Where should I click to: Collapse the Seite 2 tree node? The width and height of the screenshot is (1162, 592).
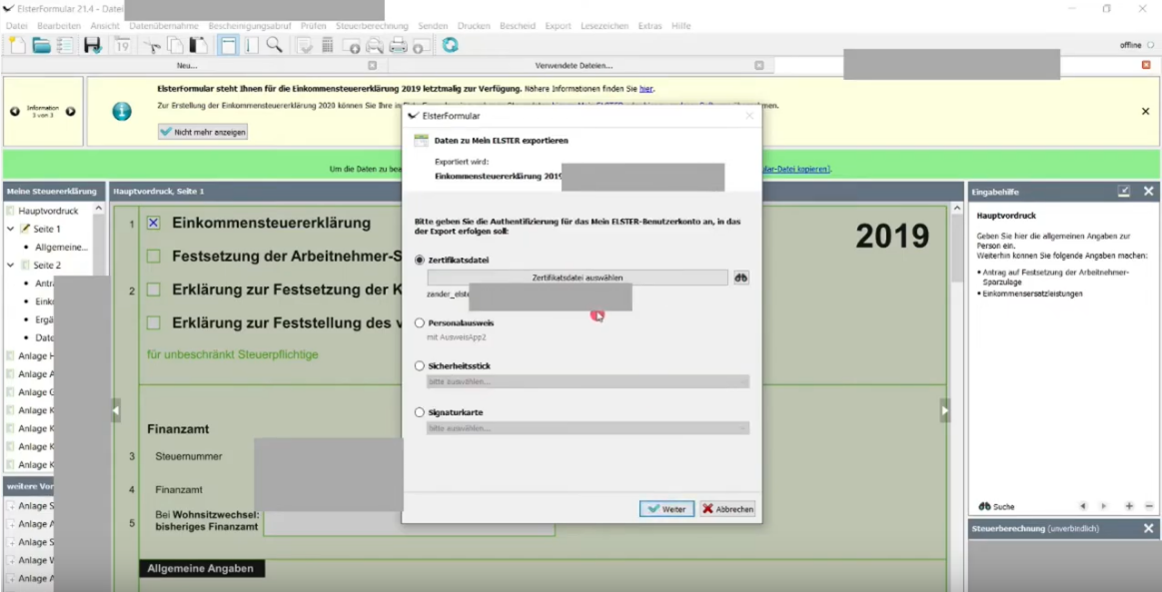coord(11,266)
